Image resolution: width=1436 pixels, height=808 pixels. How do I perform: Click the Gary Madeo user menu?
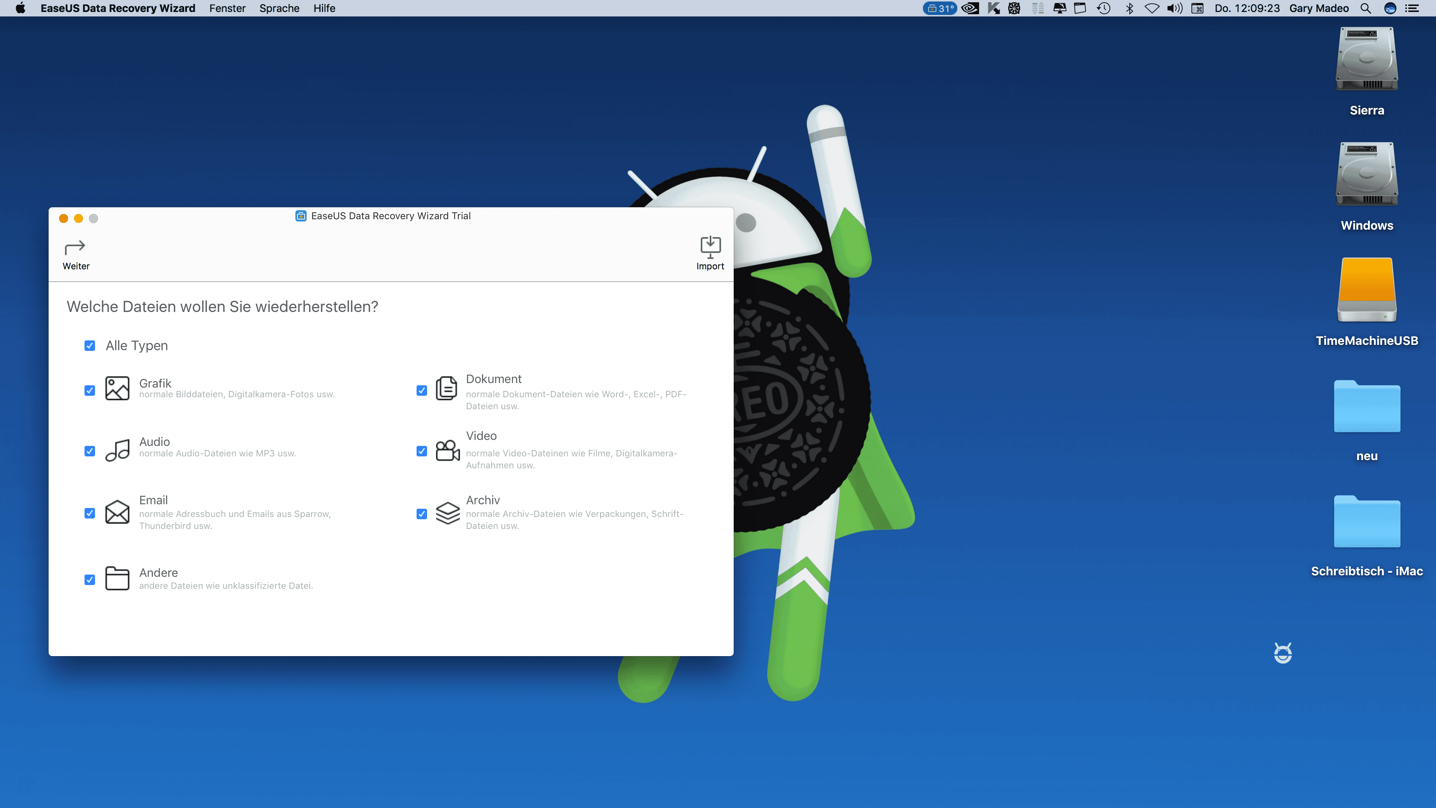tap(1319, 8)
